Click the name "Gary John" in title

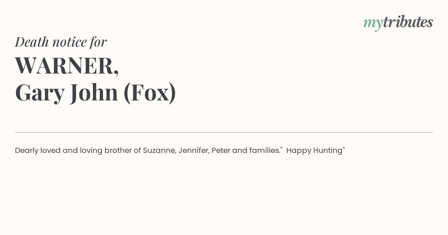click(67, 93)
